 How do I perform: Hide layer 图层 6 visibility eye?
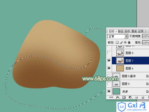click(109, 68)
